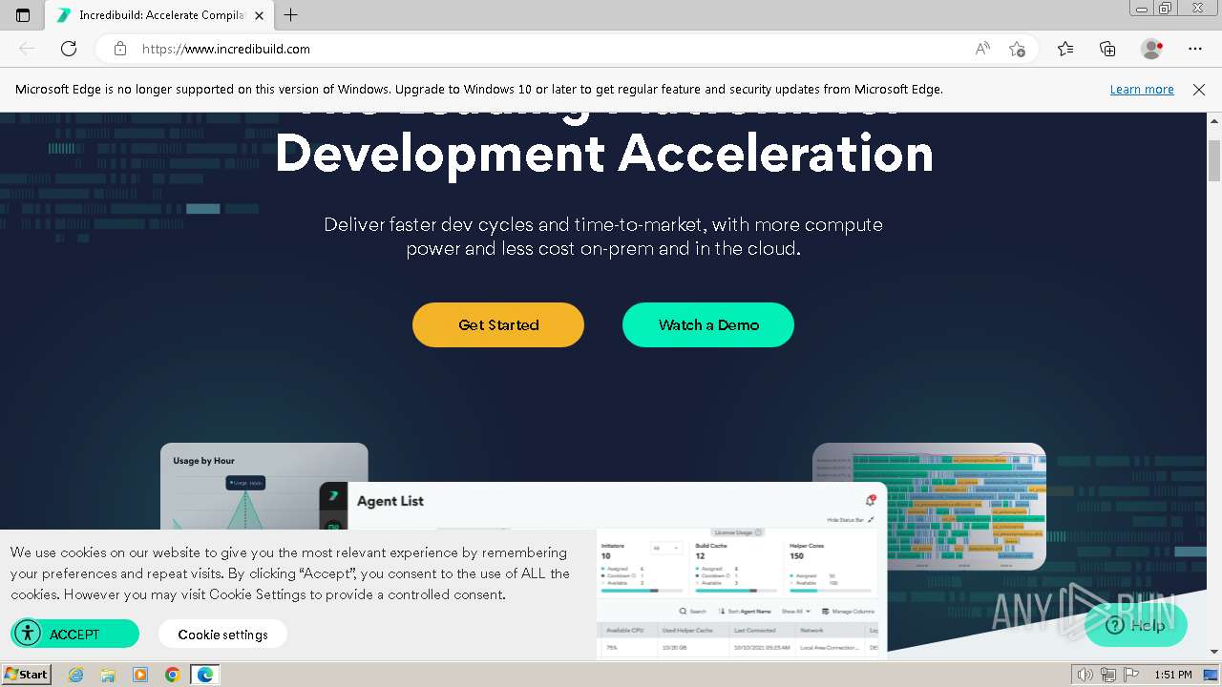Viewport: 1222px width, 687px height.
Task: Open Cookie settings
Action: pyautogui.click(x=222, y=635)
